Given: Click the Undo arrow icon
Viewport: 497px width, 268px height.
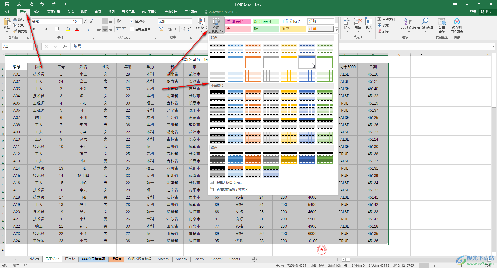Looking at the screenshot, I should (42, 4).
